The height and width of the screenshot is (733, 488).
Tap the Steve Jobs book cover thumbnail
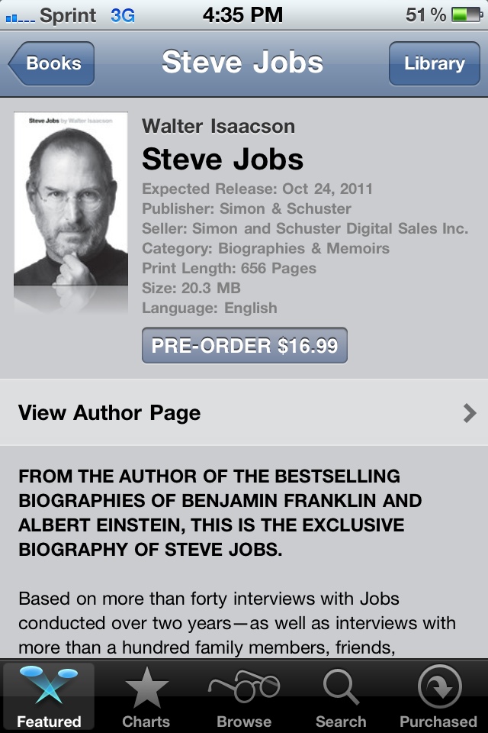[x=71, y=200]
